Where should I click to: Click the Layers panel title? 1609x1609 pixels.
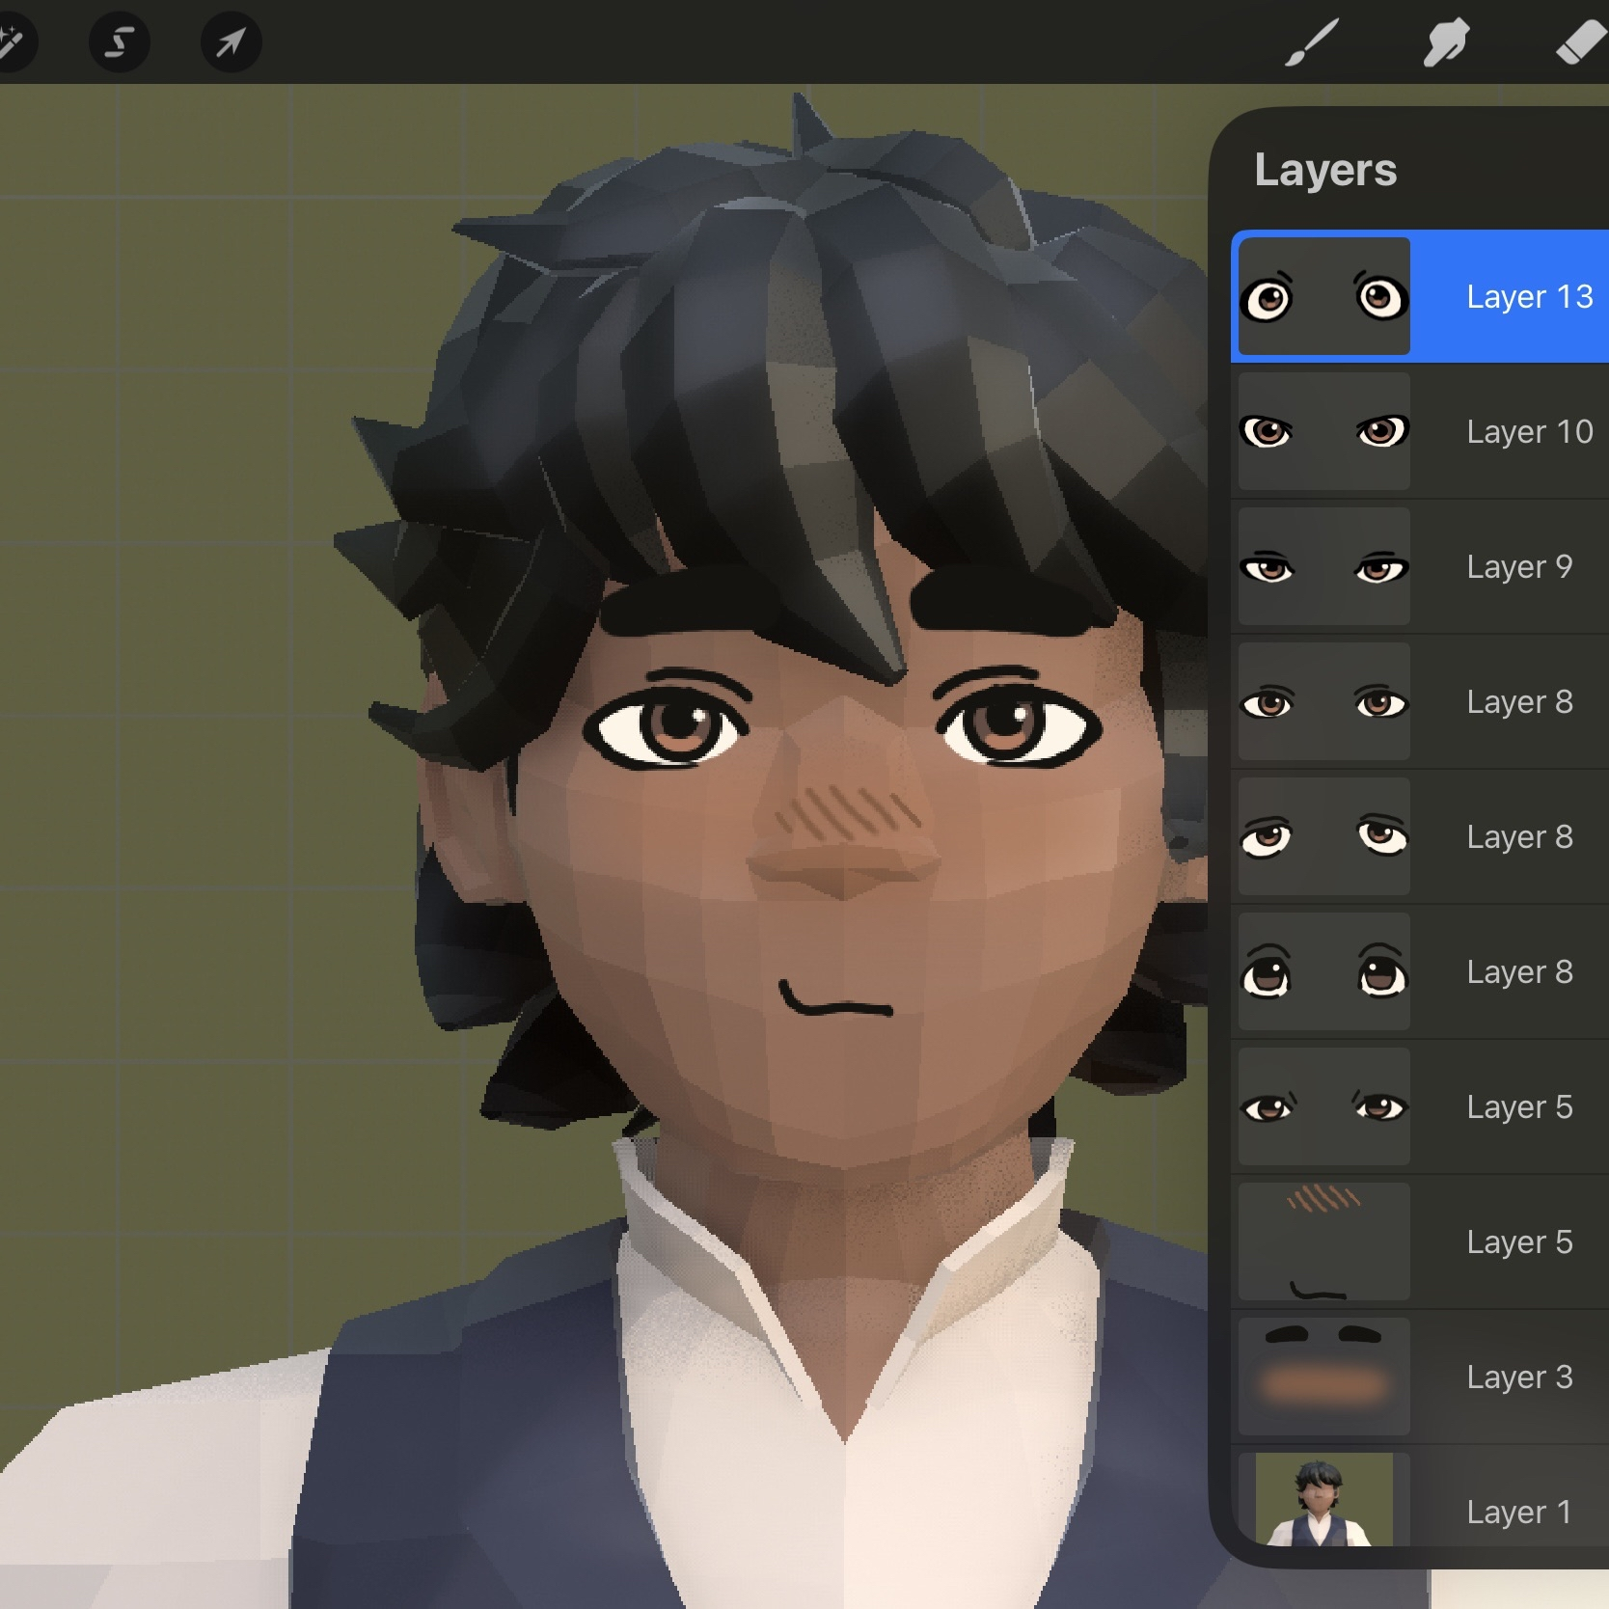pos(1324,171)
